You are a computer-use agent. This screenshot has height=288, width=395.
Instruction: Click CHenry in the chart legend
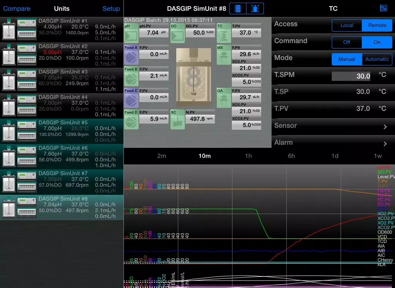(385, 260)
